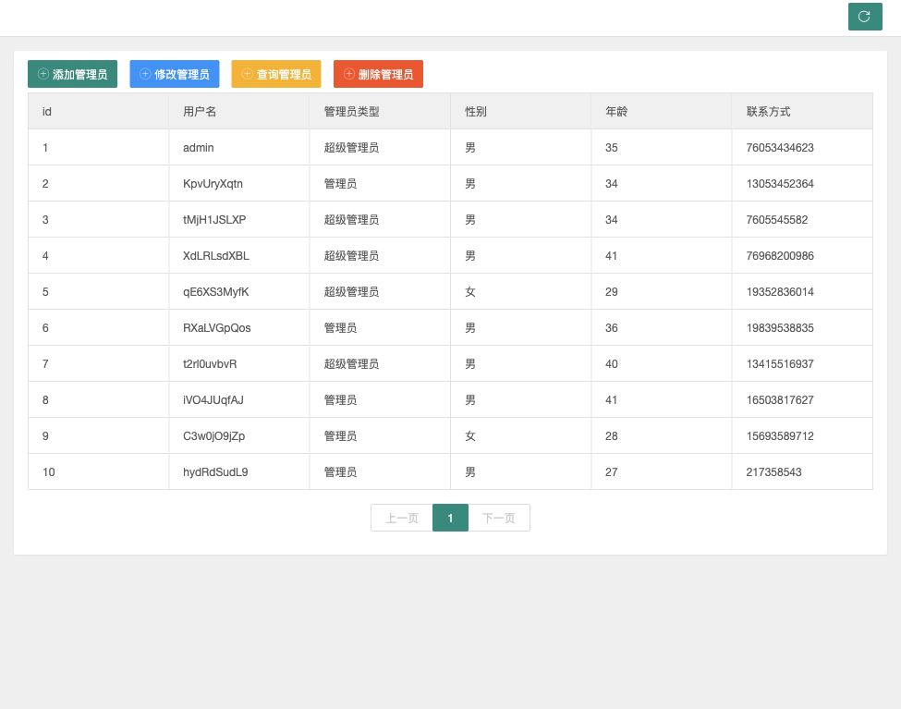
Task: Click the 联系方式 column header
Action: coord(802,112)
